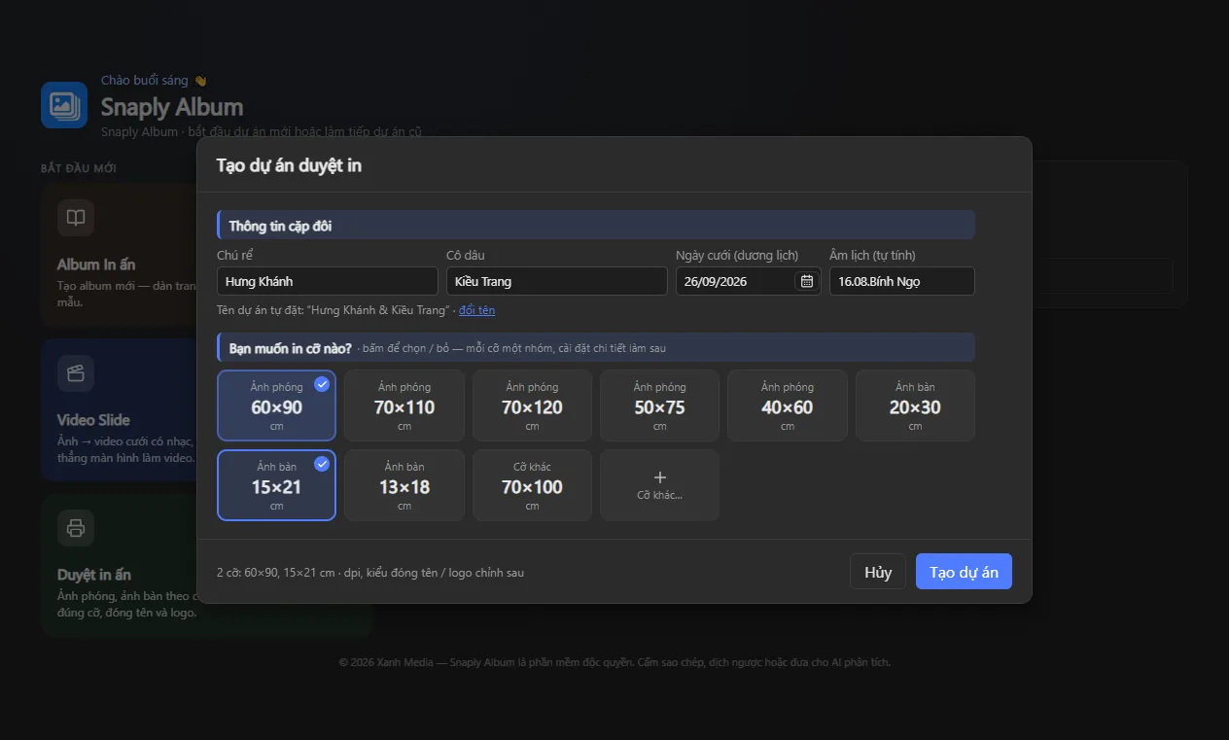This screenshot has height=740, width=1229.
Task: Uncheck the checkmark on the 60×90 size tile
Action: pos(322,384)
